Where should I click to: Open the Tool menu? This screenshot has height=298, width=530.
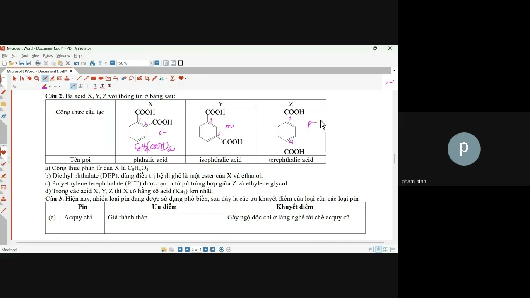pos(25,56)
